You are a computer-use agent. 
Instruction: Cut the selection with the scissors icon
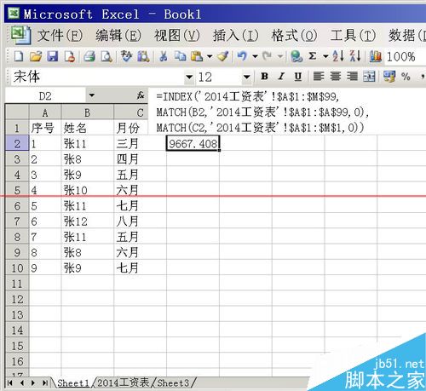164,56
